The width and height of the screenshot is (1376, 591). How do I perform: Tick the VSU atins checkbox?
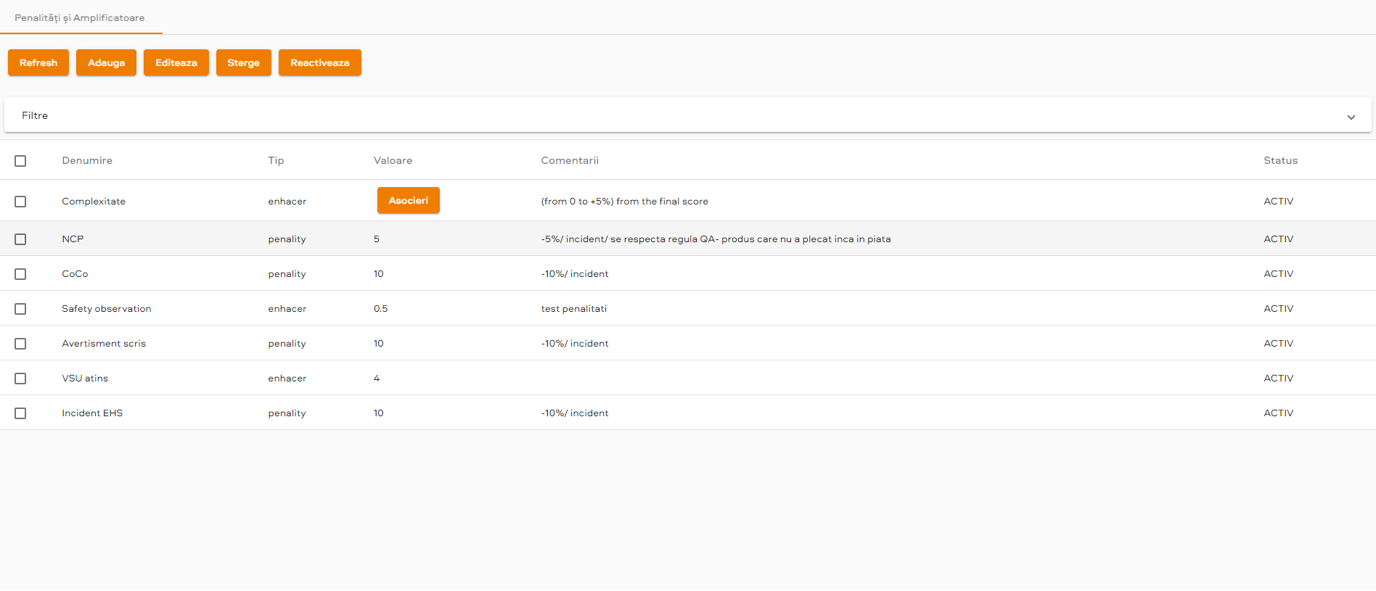[20, 379]
